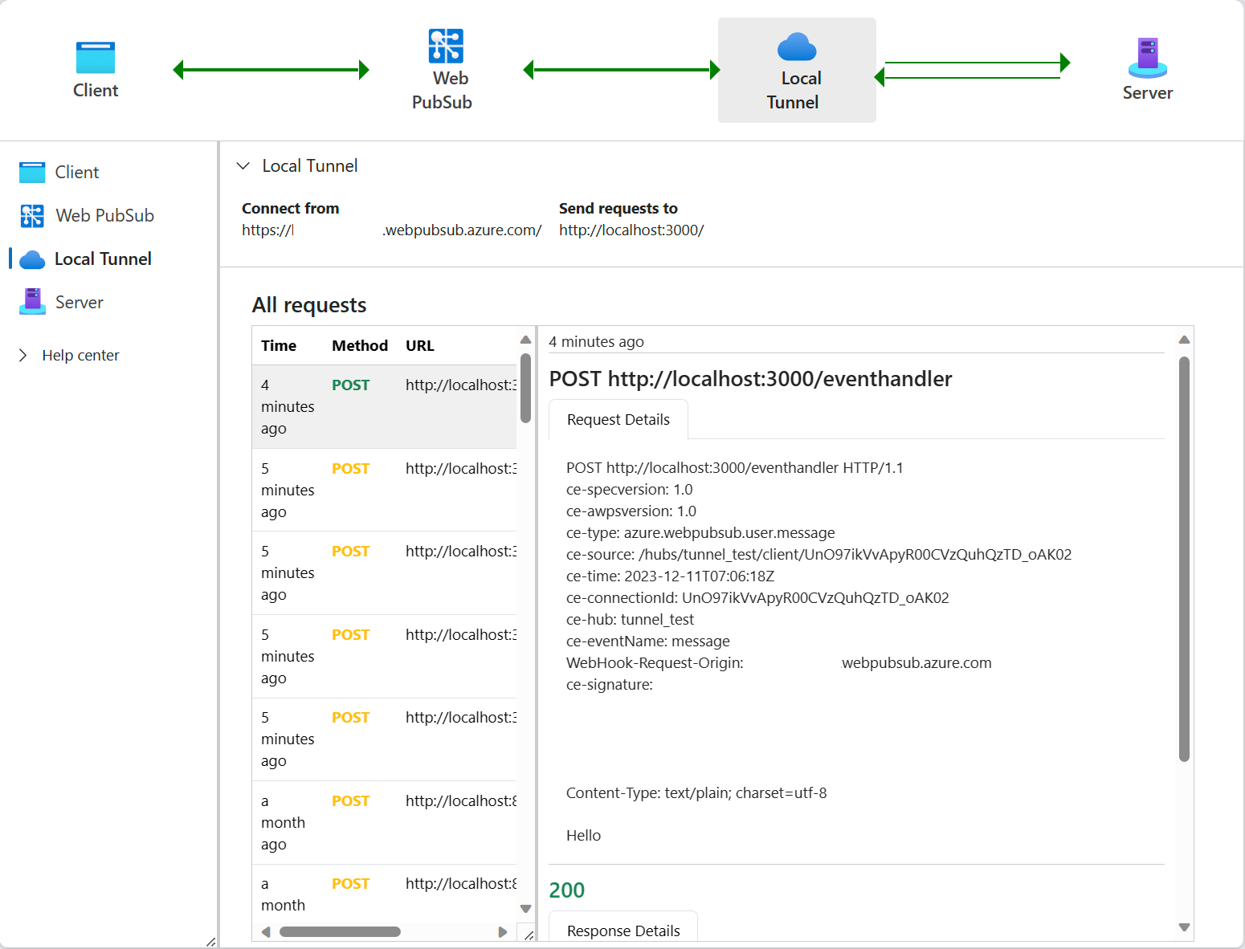Click the Send requests to localhost:3000 link
The height and width of the screenshot is (949, 1245).
coord(631,230)
